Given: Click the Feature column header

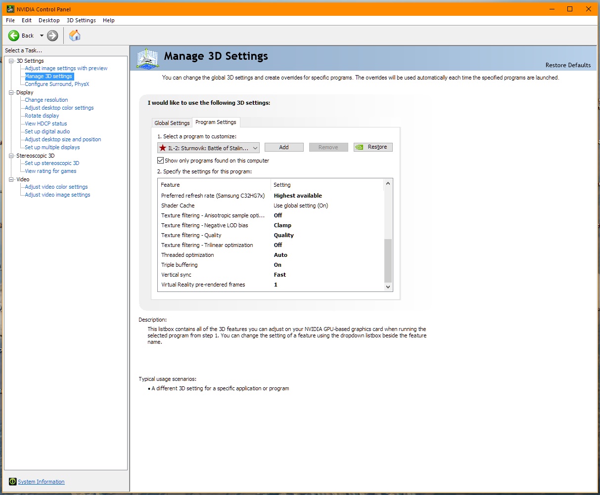Looking at the screenshot, I should (x=214, y=185).
